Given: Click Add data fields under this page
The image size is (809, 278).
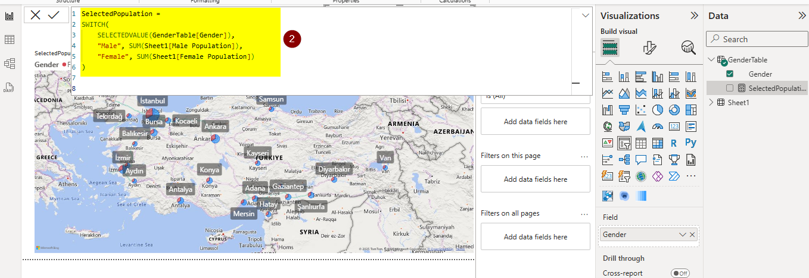Looking at the screenshot, I should [x=536, y=179].
